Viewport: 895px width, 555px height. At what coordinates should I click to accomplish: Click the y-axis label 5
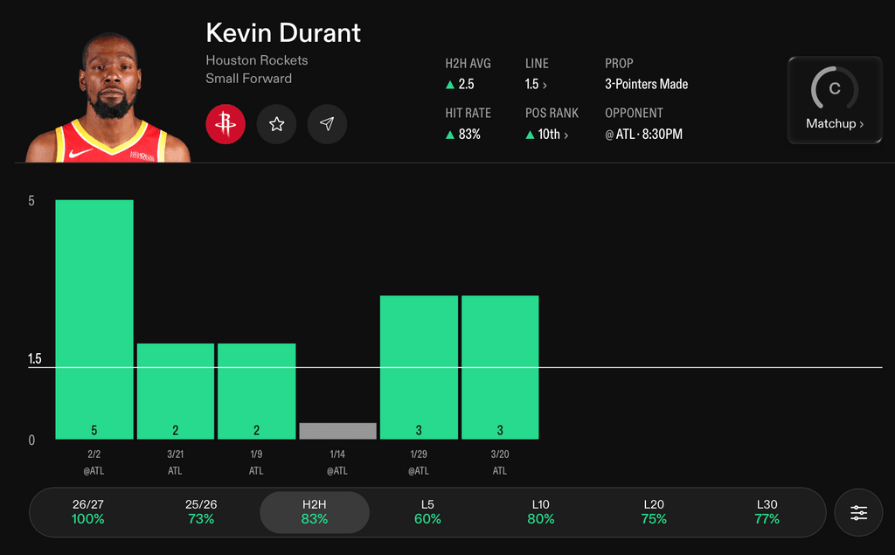point(31,201)
